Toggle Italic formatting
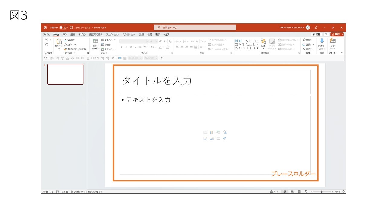The image size is (387, 217). tap(126, 47)
